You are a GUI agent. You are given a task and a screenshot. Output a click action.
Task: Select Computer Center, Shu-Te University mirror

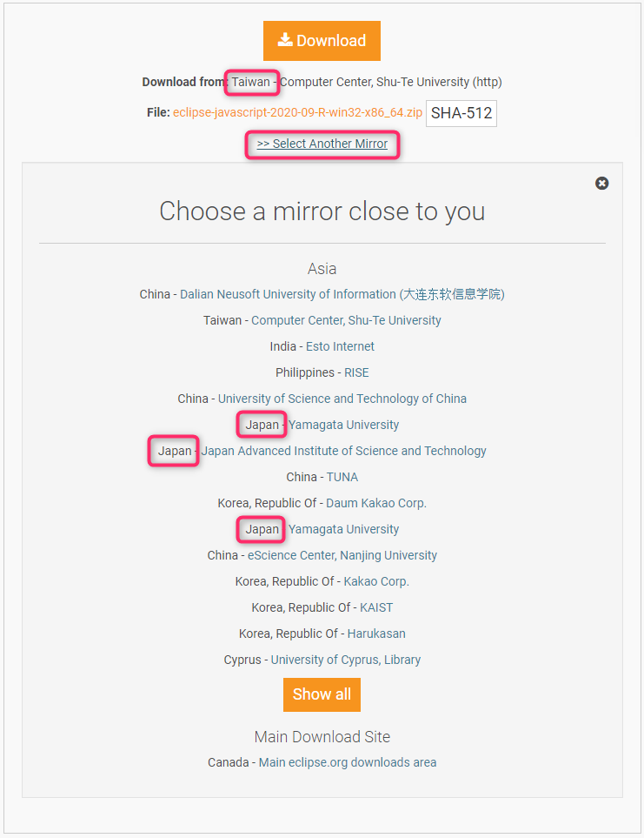coord(346,320)
